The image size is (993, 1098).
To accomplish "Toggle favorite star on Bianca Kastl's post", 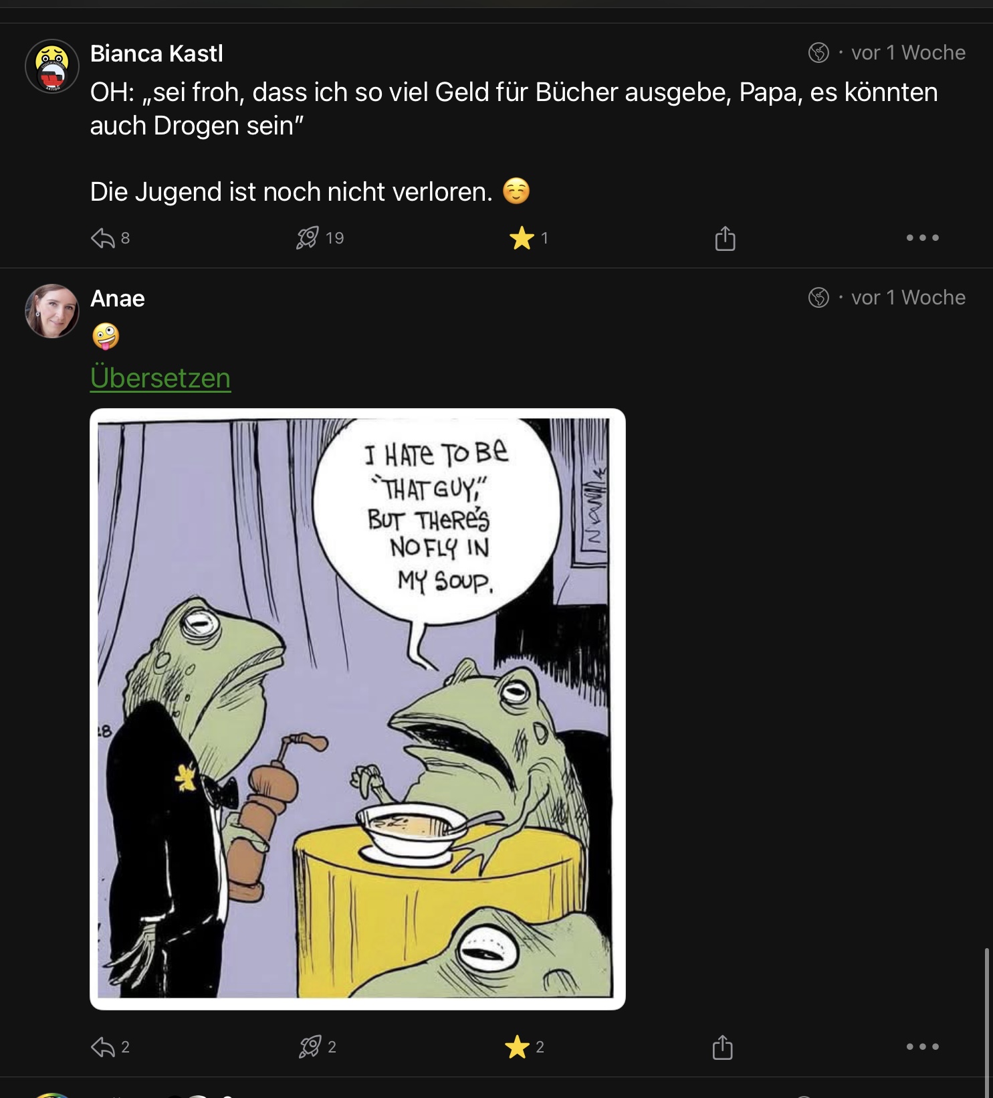I will coord(522,238).
